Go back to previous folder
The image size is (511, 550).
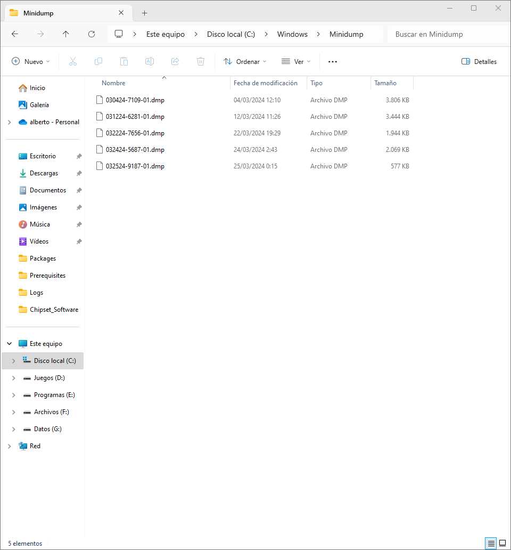click(x=15, y=34)
